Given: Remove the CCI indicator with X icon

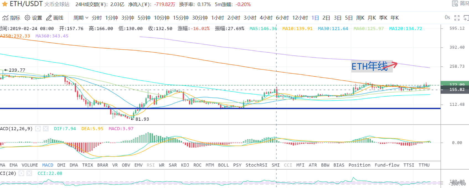Looking at the screenshot, I should [x=29, y=173].
